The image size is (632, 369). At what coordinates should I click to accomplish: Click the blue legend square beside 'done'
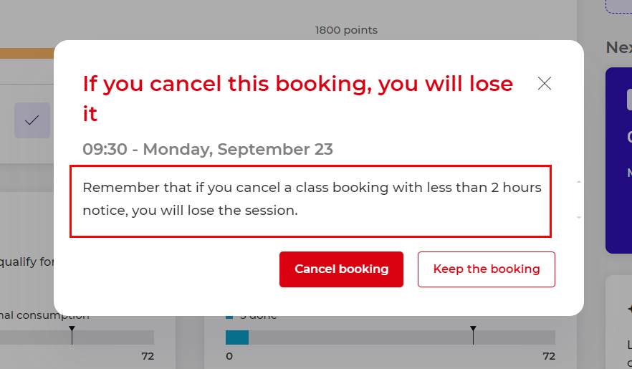click(230, 316)
